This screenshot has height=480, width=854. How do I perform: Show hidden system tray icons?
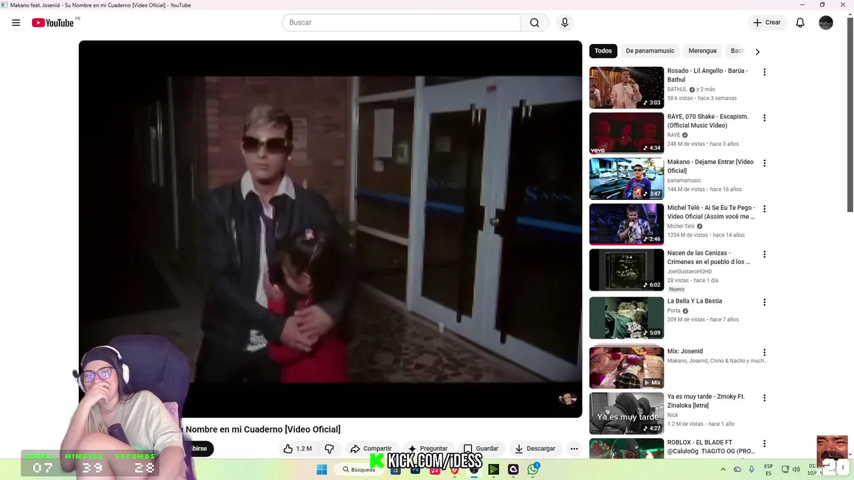pyautogui.click(x=723, y=469)
